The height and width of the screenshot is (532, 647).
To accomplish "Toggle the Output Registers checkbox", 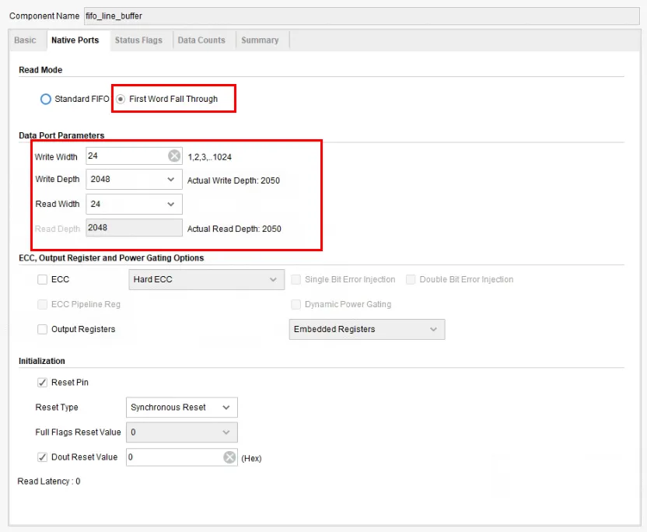I will tap(42, 329).
